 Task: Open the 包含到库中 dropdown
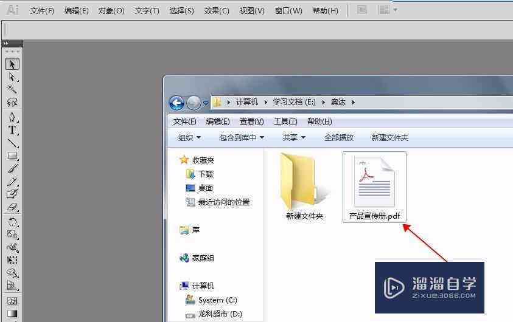242,138
